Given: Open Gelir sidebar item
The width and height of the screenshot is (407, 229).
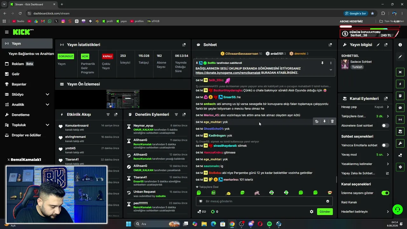Looking at the screenshot, I should 27,74.
